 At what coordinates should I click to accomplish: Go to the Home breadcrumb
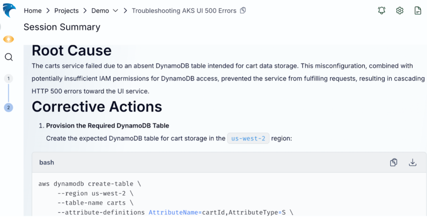point(33,11)
